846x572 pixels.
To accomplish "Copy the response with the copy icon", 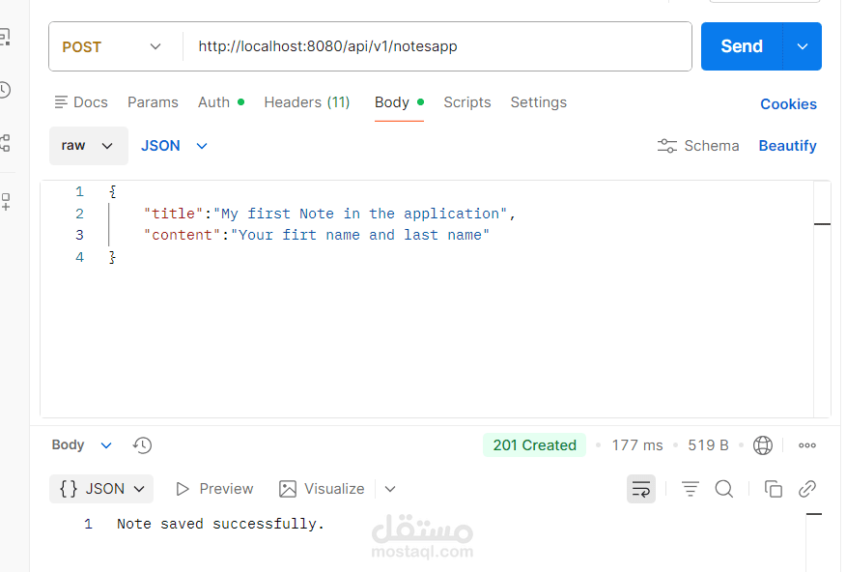I will tap(774, 489).
